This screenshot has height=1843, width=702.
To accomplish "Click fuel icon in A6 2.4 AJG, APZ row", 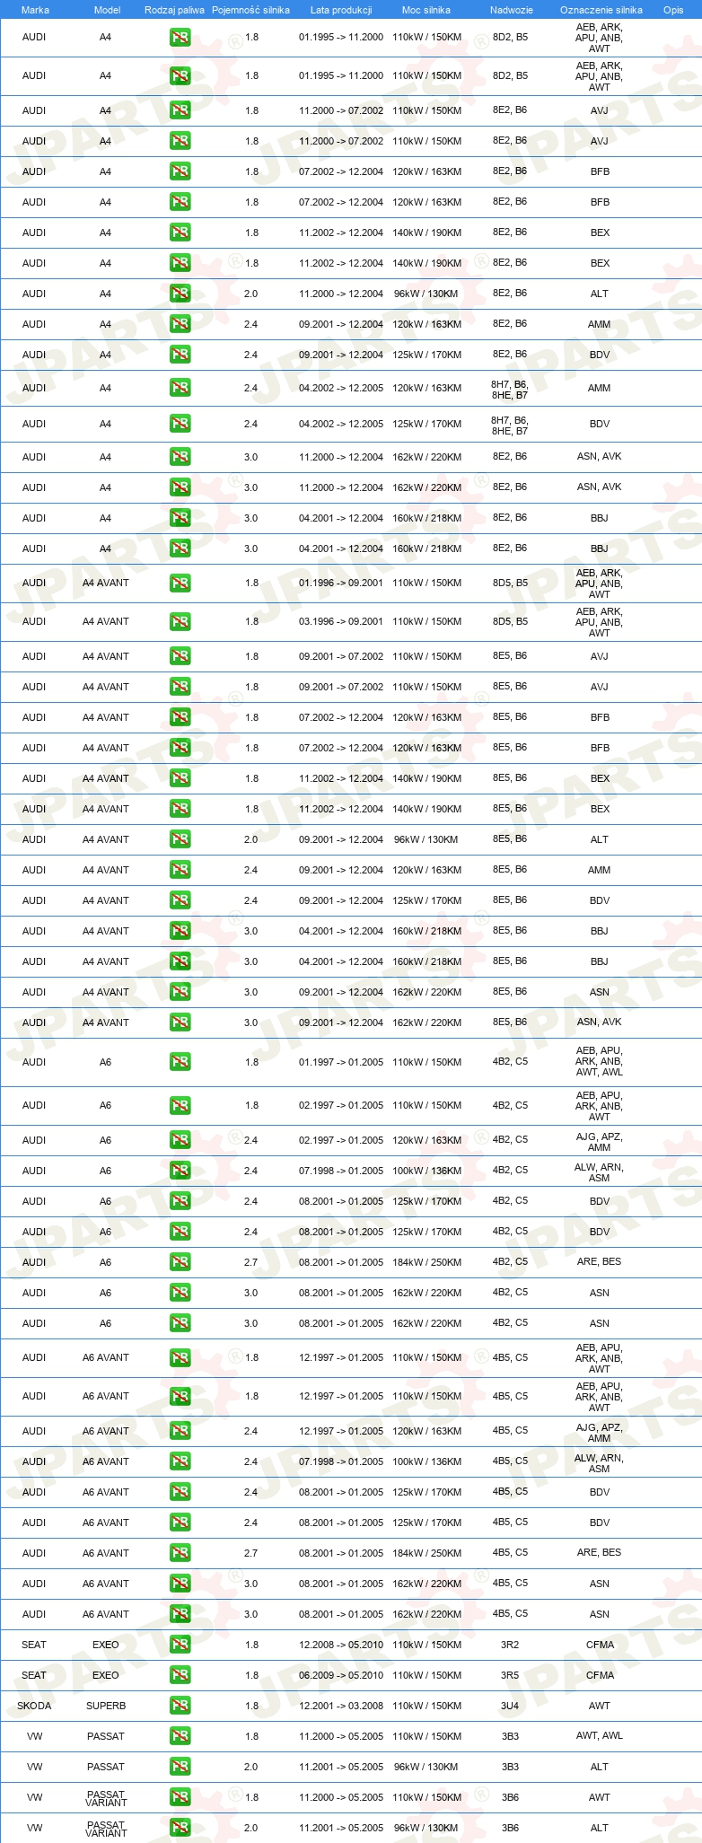I will 180,1140.
